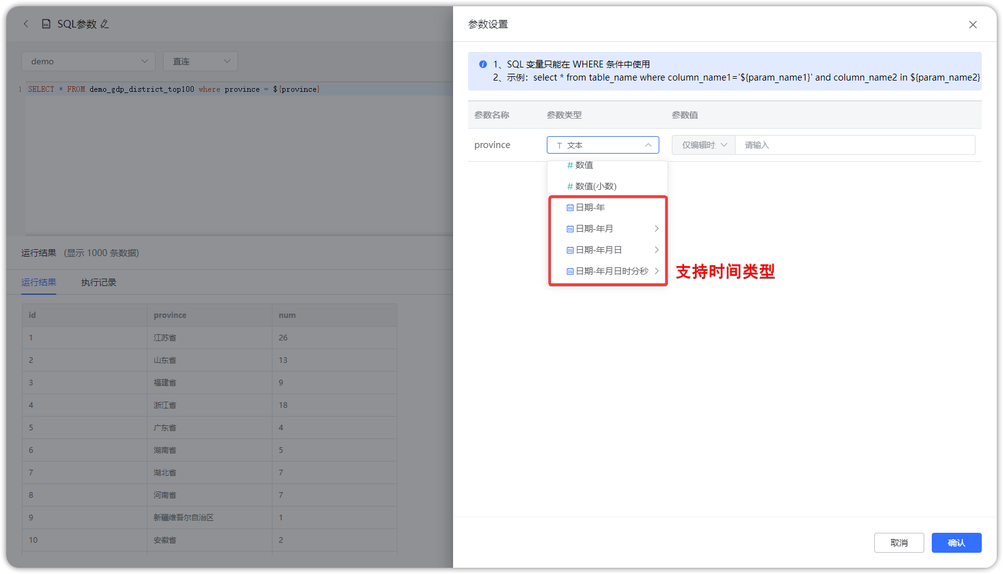Screen dimensions: 1003x574
Task: Click the calendar icon for 日期-年月日时分秒
Action: click(x=570, y=271)
